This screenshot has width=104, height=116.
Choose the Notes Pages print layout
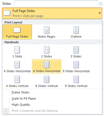(x=46, y=32)
